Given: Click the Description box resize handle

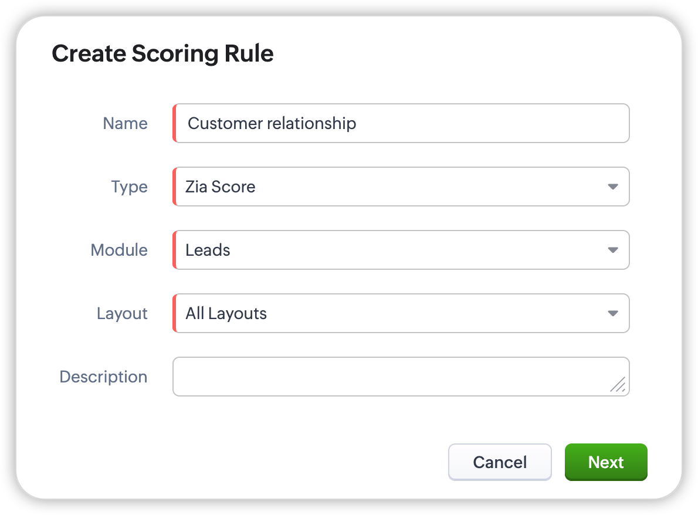Looking at the screenshot, I should [x=618, y=385].
